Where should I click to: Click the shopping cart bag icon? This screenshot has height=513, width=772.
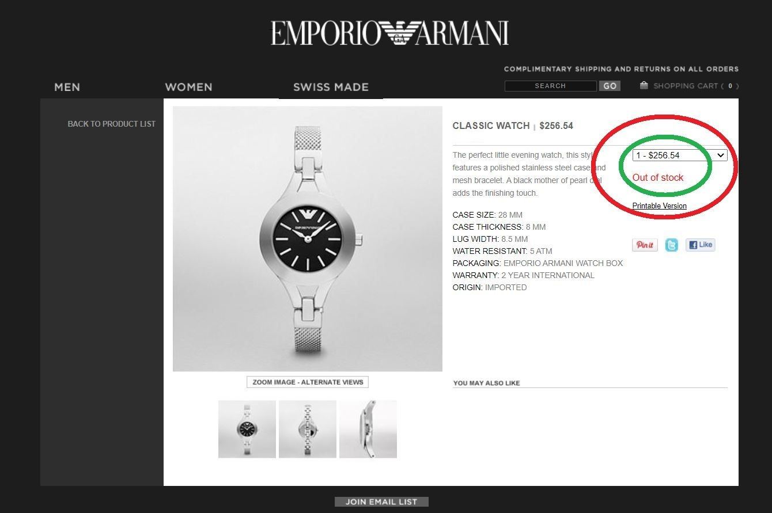coord(644,85)
